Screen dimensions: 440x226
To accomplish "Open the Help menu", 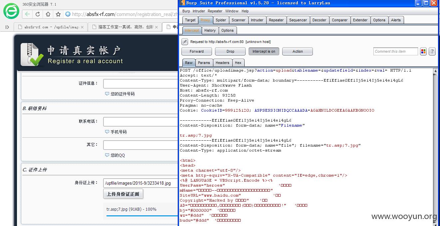I will pos(245,11).
